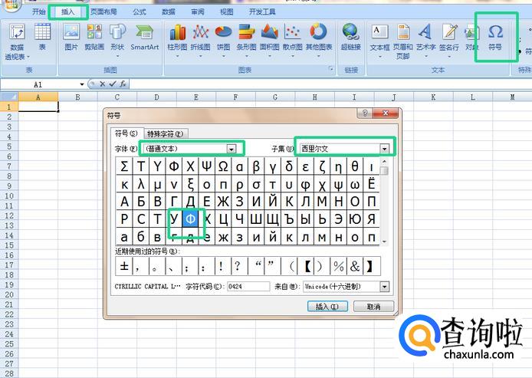Select the Cyrillic Я symbol
Image resolution: width=532 pixels, height=378 pixels.
pyautogui.click(x=372, y=219)
